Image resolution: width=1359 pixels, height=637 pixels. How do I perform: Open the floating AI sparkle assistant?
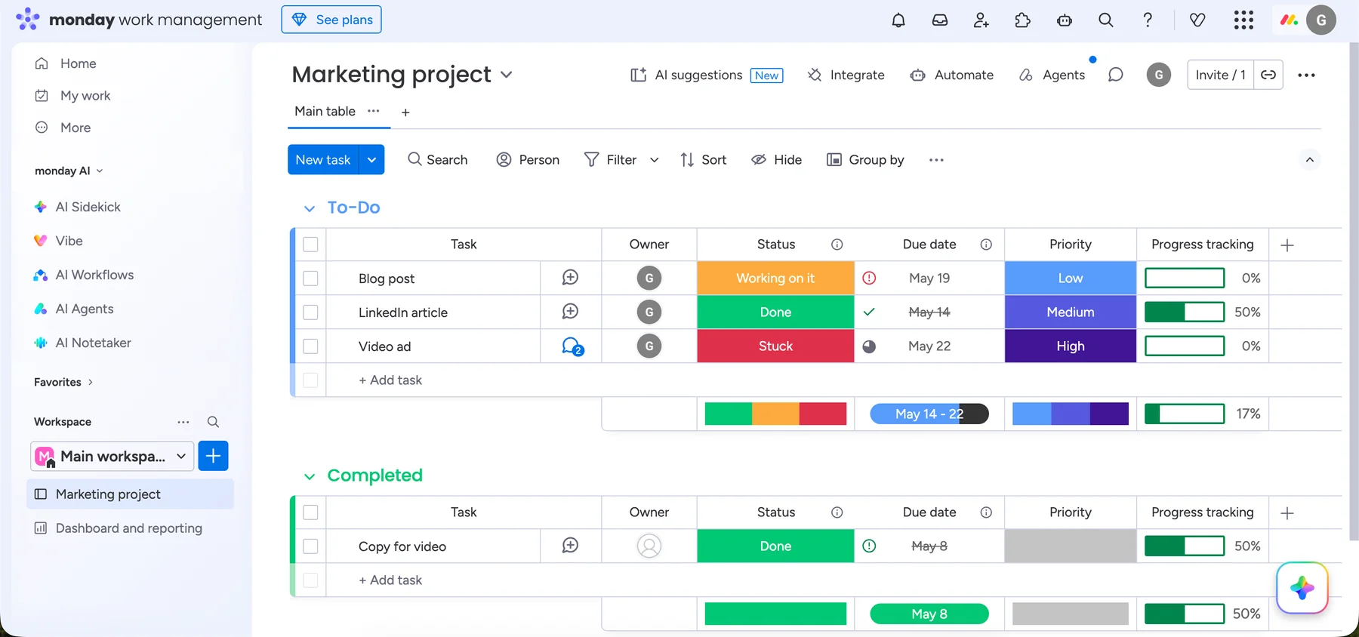pyautogui.click(x=1302, y=588)
